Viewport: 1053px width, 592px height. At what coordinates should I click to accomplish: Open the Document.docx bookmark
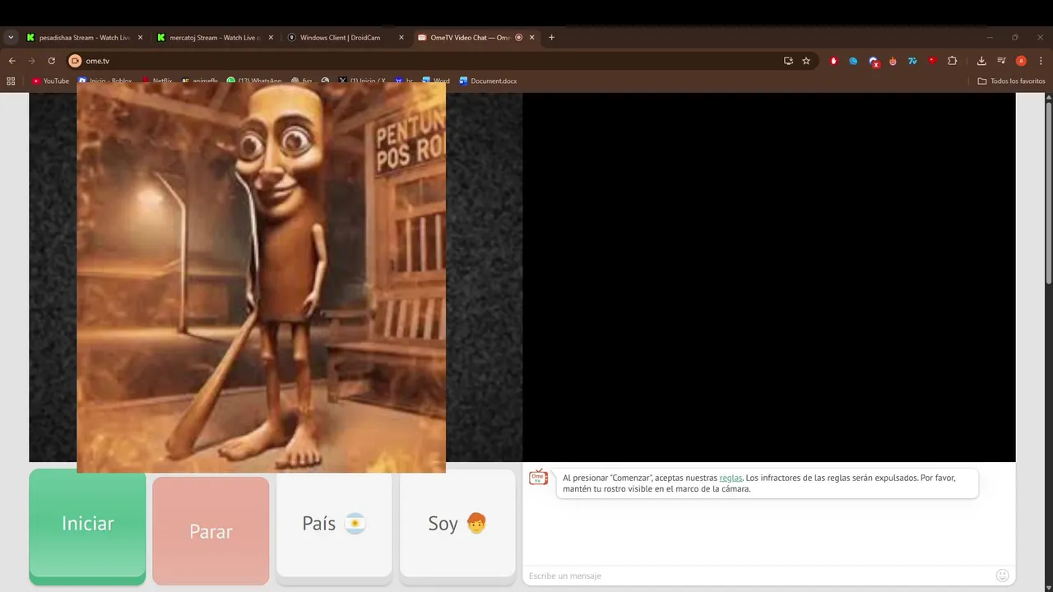488,81
